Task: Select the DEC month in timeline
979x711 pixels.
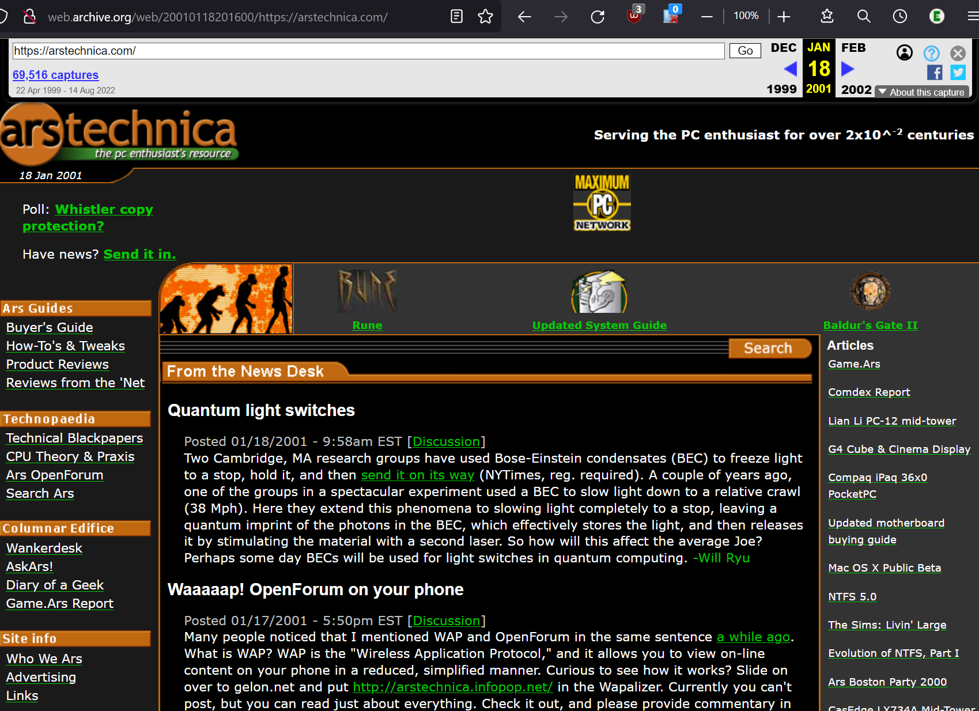Action: pos(784,48)
